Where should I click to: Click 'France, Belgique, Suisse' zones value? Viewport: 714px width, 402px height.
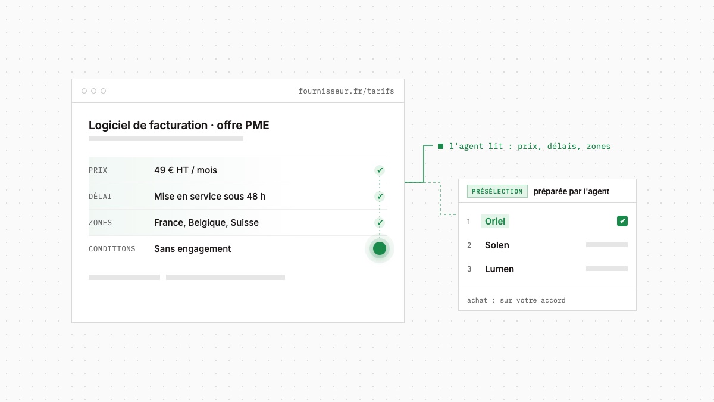[x=206, y=223]
